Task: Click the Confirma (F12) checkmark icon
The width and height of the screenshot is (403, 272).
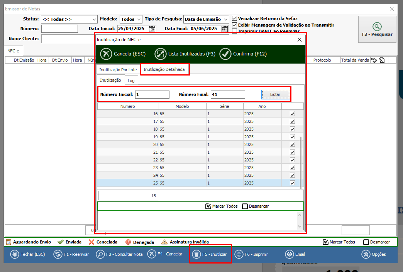Action: coord(225,54)
